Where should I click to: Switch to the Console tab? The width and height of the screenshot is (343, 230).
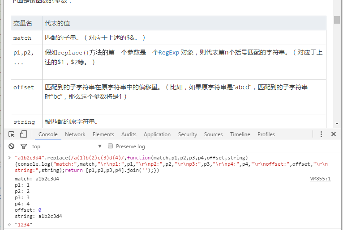point(48,134)
